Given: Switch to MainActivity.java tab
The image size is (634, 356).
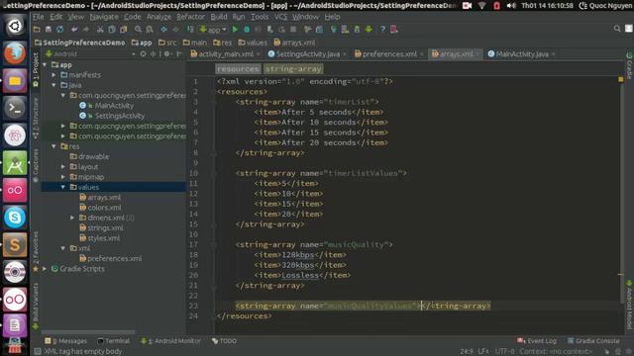Looking at the screenshot, I should click(x=521, y=54).
